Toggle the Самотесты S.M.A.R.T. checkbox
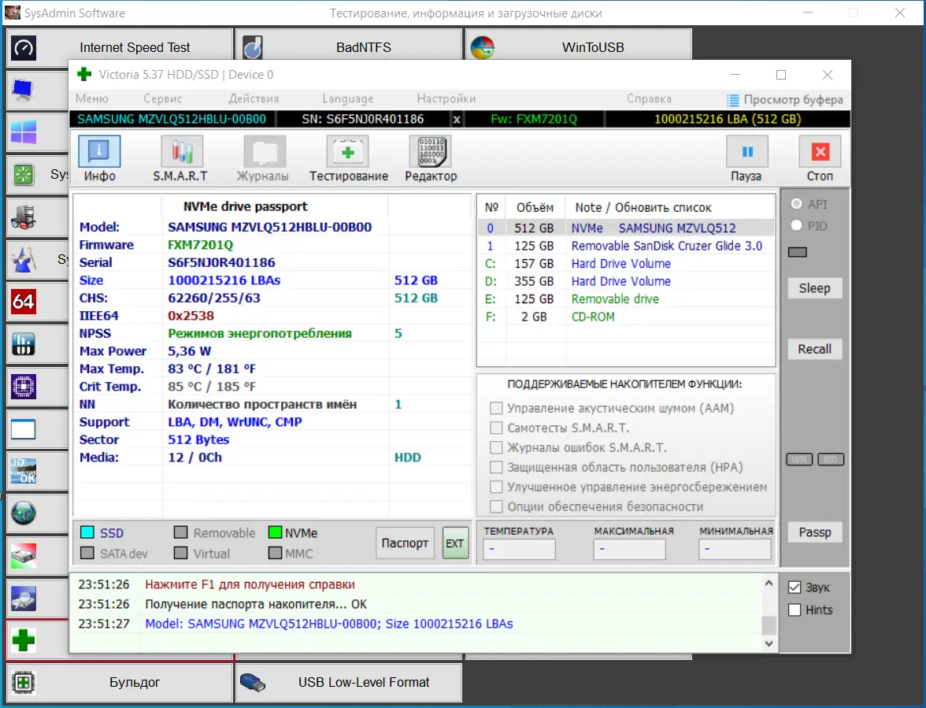The width and height of the screenshot is (926, 708). pyautogui.click(x=497, y=428)
